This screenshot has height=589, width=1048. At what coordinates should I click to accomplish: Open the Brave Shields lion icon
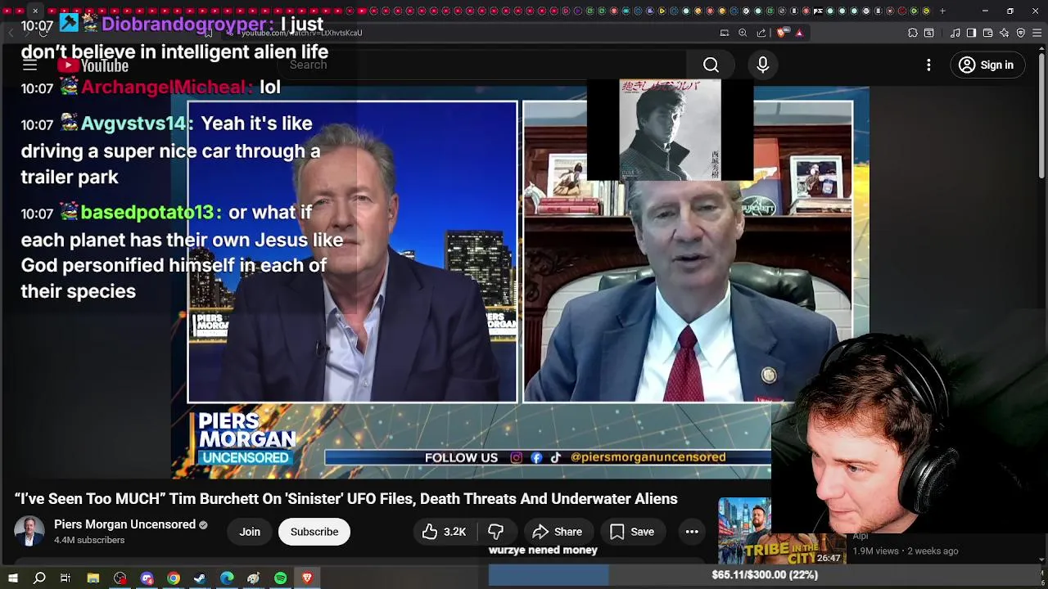point(782,33)
